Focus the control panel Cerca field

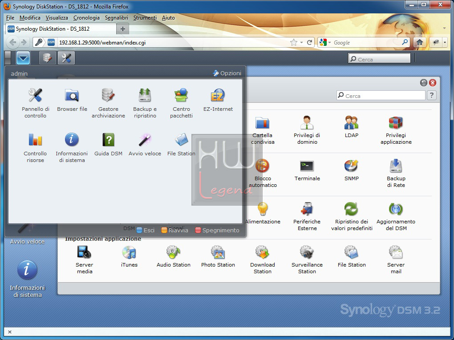381,96
